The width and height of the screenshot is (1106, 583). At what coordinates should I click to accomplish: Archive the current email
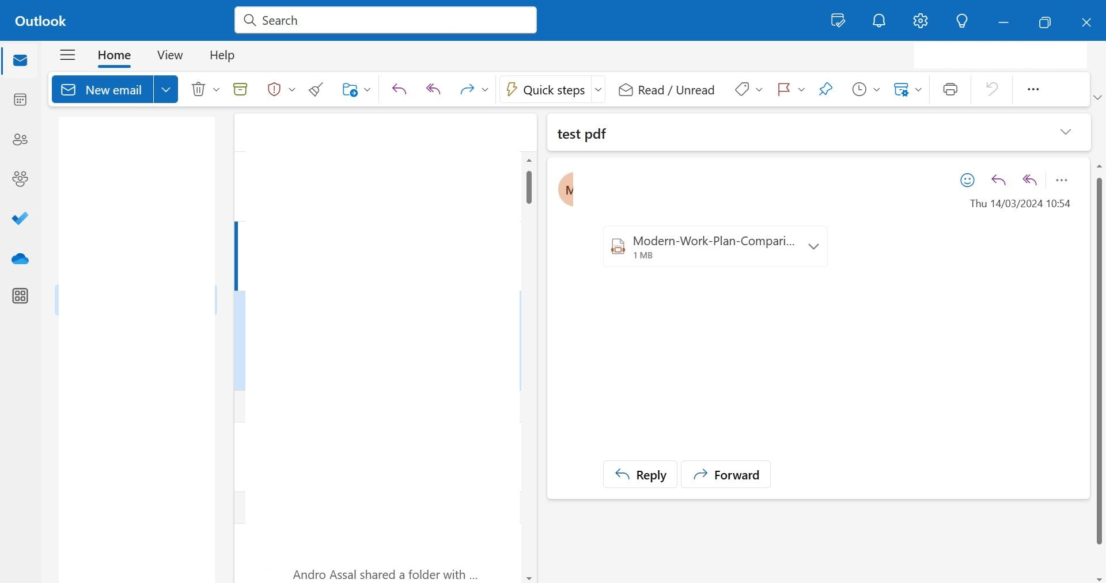tap(240, 89)
